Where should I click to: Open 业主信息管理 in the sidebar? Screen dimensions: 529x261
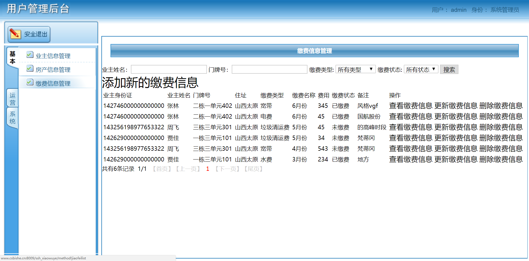(53, 56)
